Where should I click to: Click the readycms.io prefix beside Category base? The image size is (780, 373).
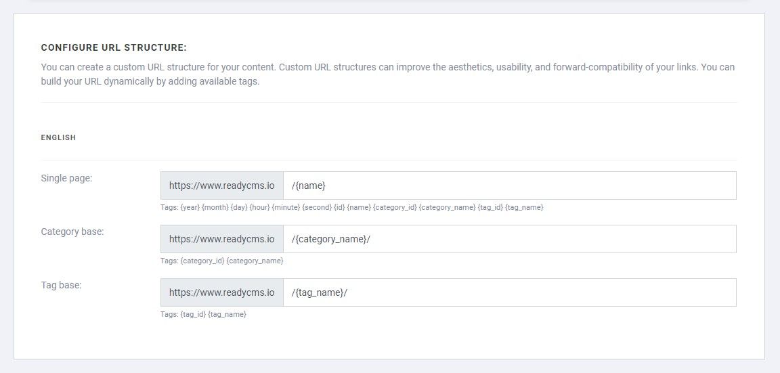point(222,239)
